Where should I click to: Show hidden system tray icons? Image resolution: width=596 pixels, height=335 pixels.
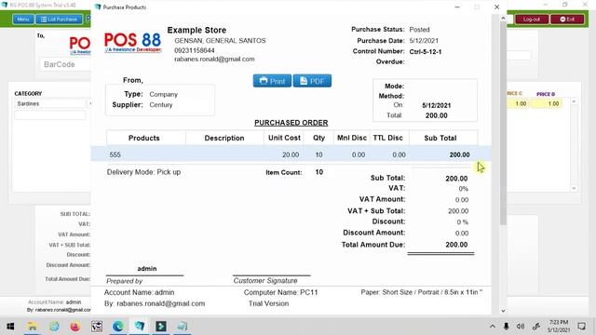[493, 327]
